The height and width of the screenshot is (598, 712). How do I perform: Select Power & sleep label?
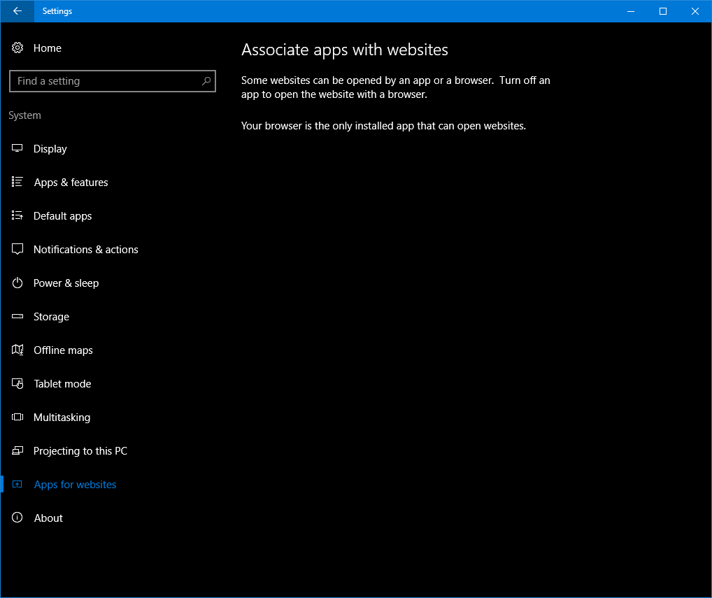[x=66, y=283]
